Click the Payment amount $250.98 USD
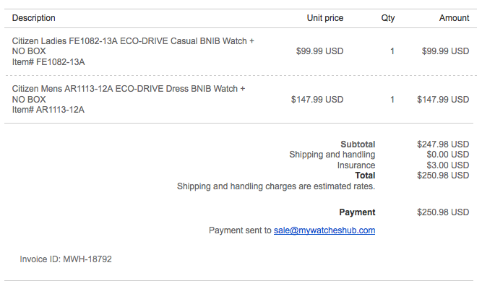Image resolution: width=482 pixels, height=281 pixels. [x=443, y=212]
